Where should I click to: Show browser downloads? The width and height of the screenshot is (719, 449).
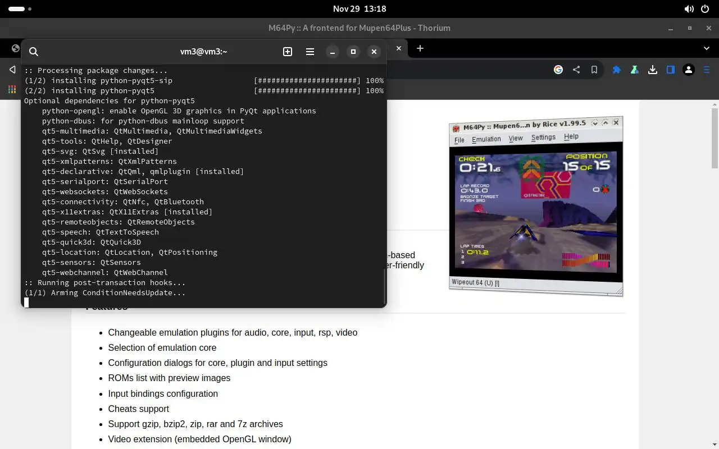653,70
